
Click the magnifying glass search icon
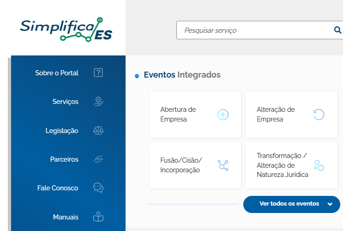[337, 30]
